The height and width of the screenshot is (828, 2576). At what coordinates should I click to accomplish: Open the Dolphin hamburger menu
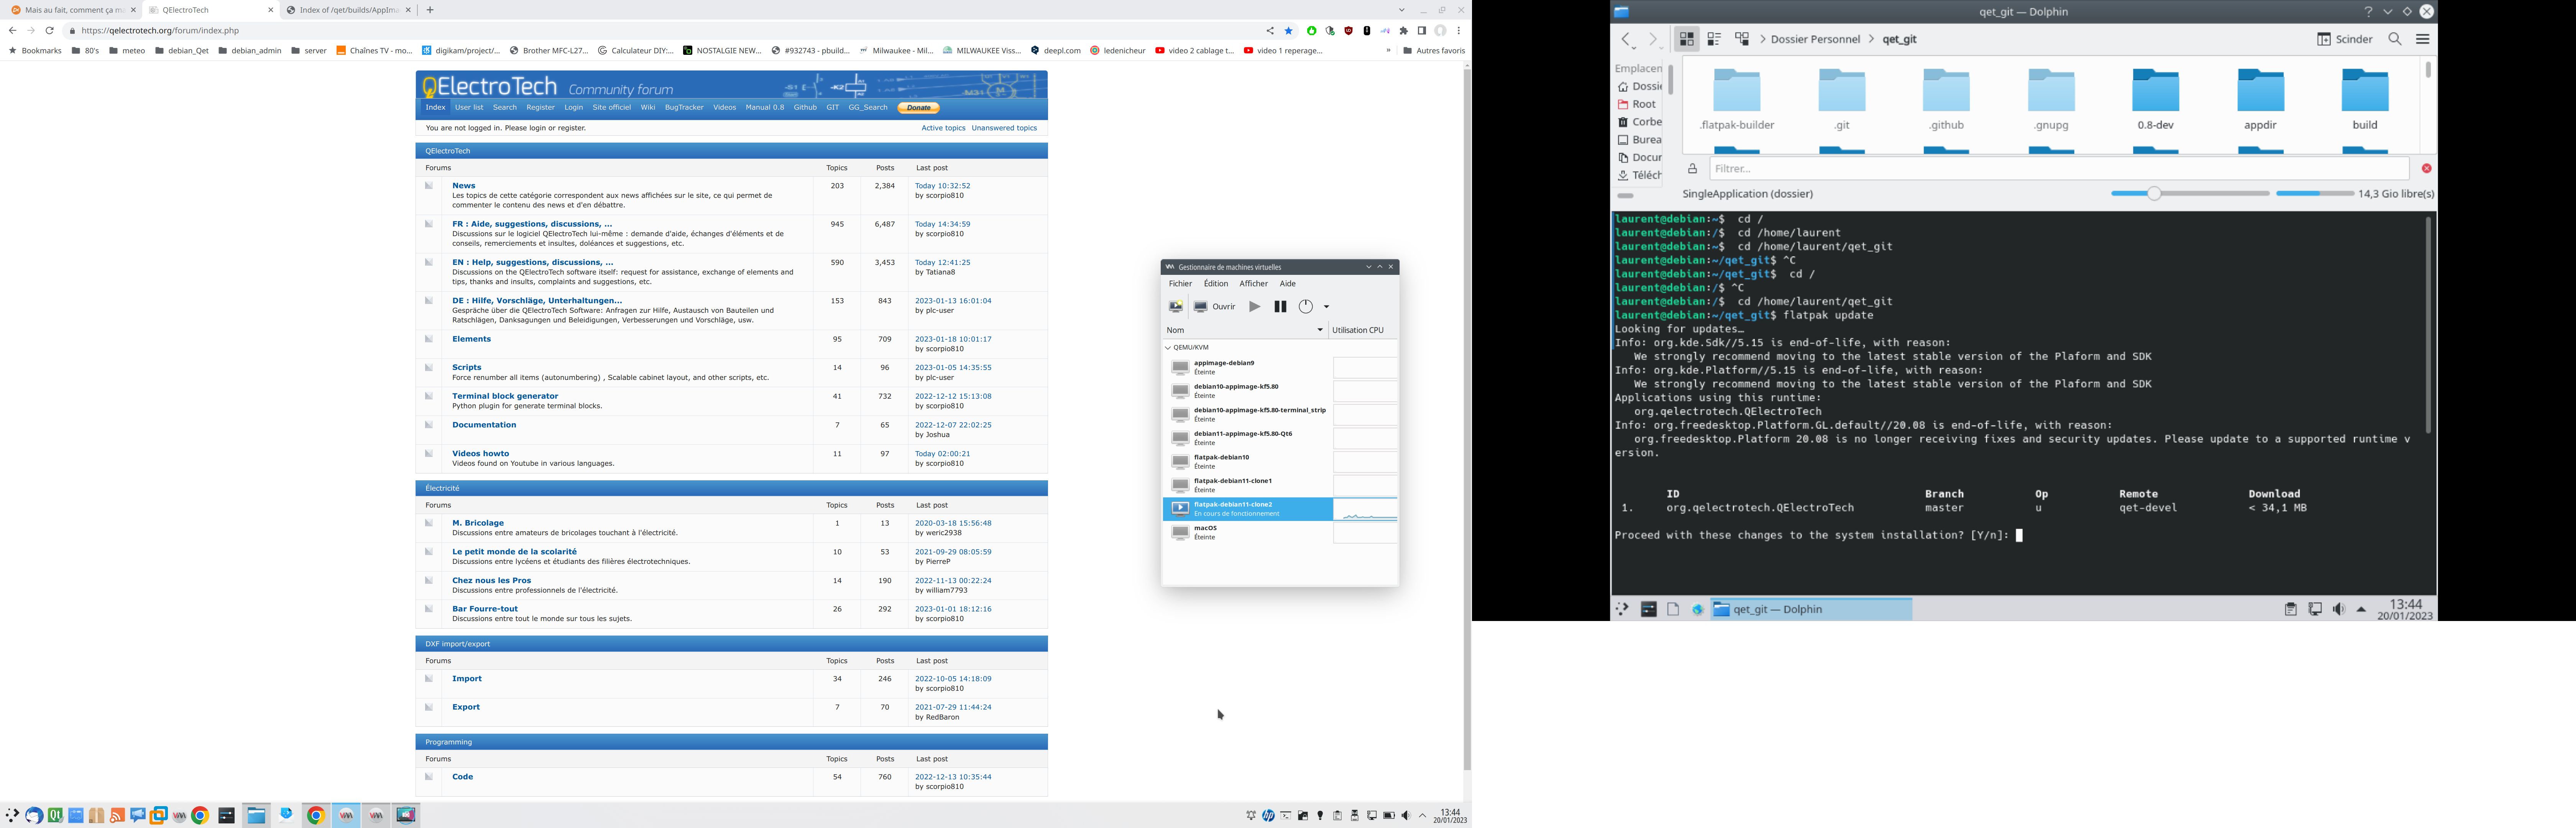click(2423, 40)
